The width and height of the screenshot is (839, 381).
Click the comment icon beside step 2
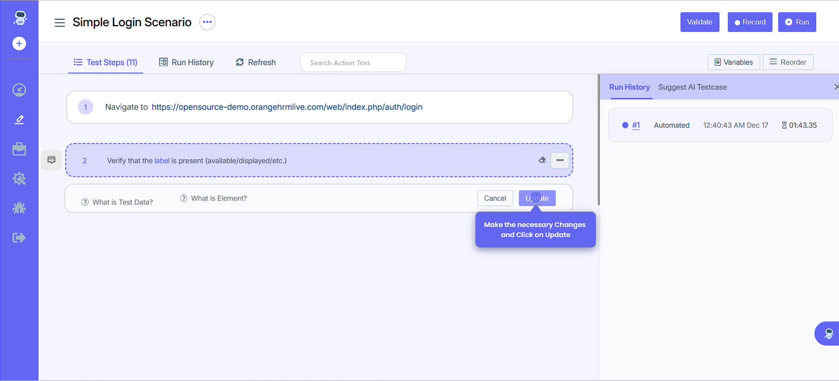point(51,160)
